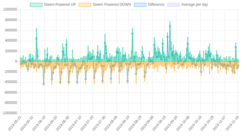
Task: Click the 2019-06-30 date label
Action: 63,123
